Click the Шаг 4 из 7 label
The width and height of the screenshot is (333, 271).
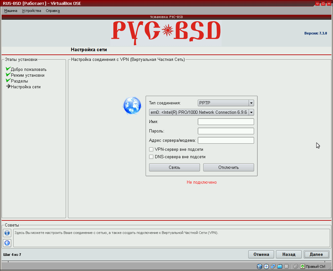12,255
